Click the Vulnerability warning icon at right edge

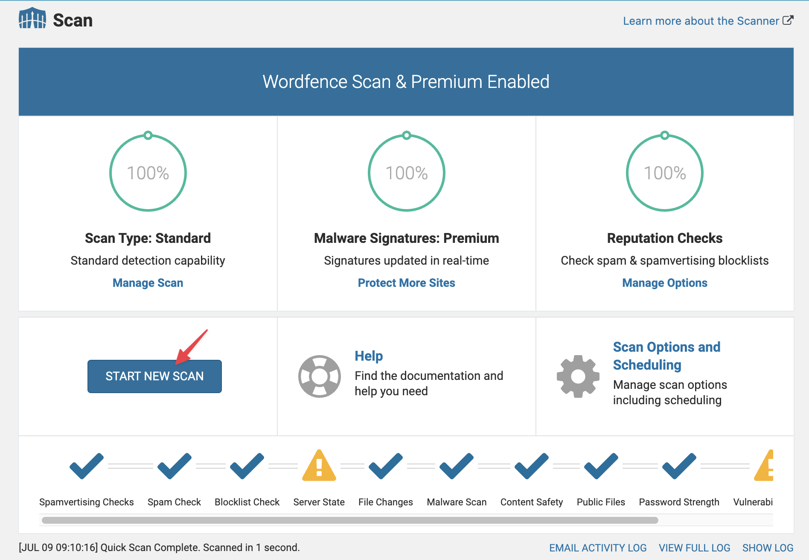[764, 465]
